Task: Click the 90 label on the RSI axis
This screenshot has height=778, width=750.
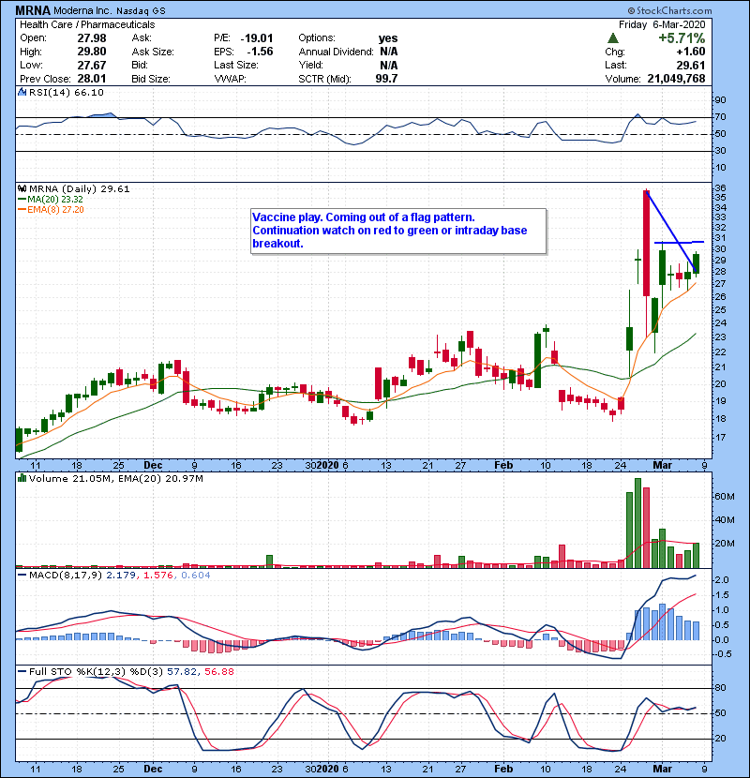Action: click(720, 100)
